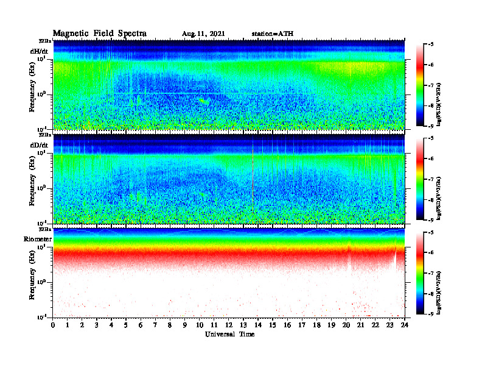This screenshot has width=482, height=373.
Task: Click the hour 15 tick label
Action: [273, 325]
